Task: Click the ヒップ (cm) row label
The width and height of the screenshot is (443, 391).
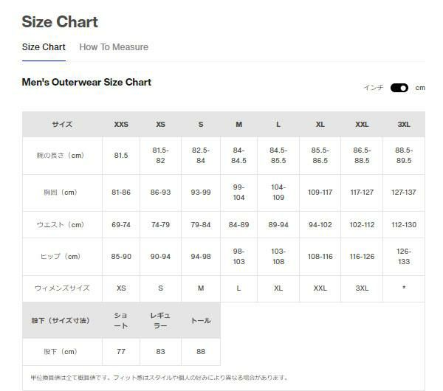Action: point(62,257)
